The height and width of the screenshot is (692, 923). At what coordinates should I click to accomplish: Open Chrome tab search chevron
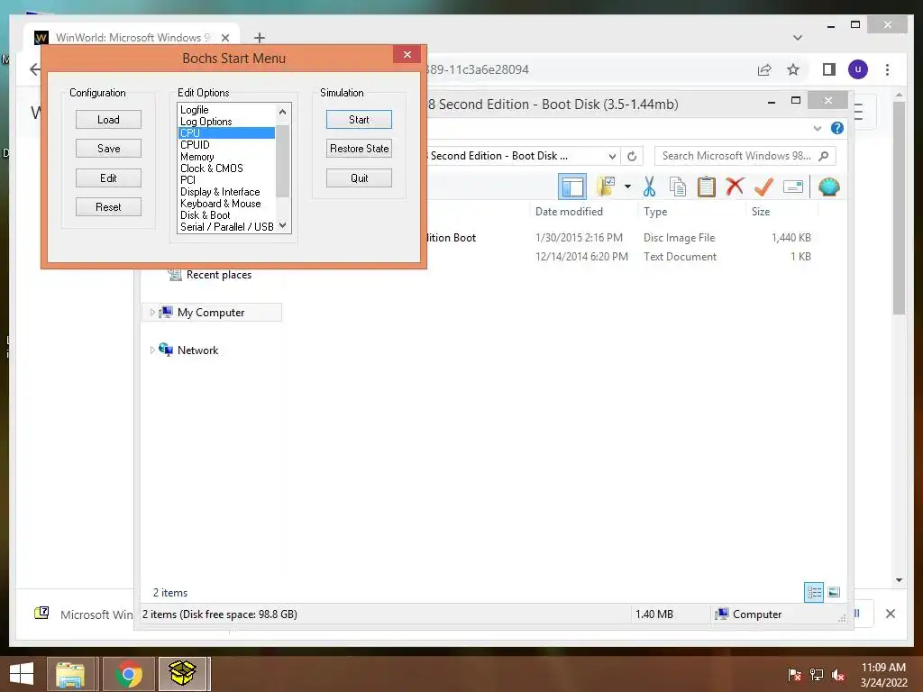coord(798,38)
